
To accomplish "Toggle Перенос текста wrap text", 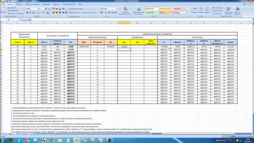I will 76,9.
